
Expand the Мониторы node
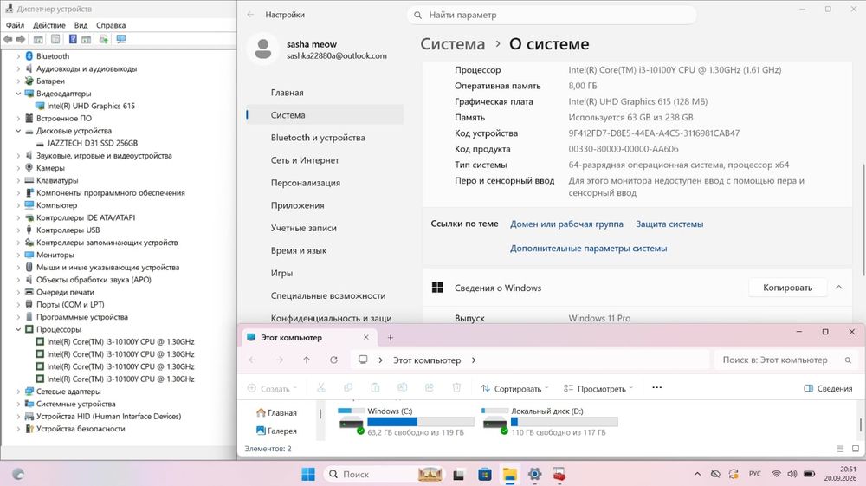pyautogui.click(x=17, y=256)
